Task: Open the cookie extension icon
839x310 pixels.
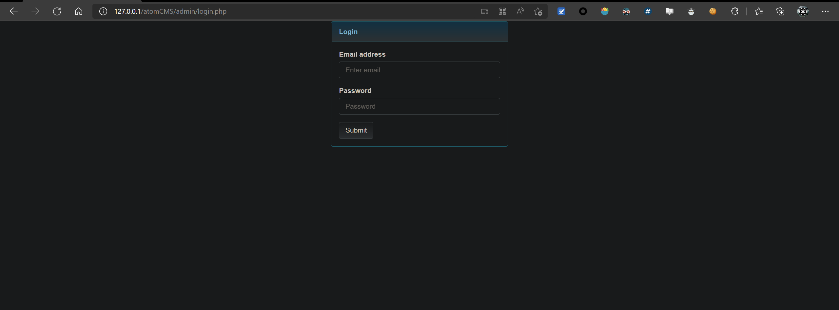Action: pos(713,11)
